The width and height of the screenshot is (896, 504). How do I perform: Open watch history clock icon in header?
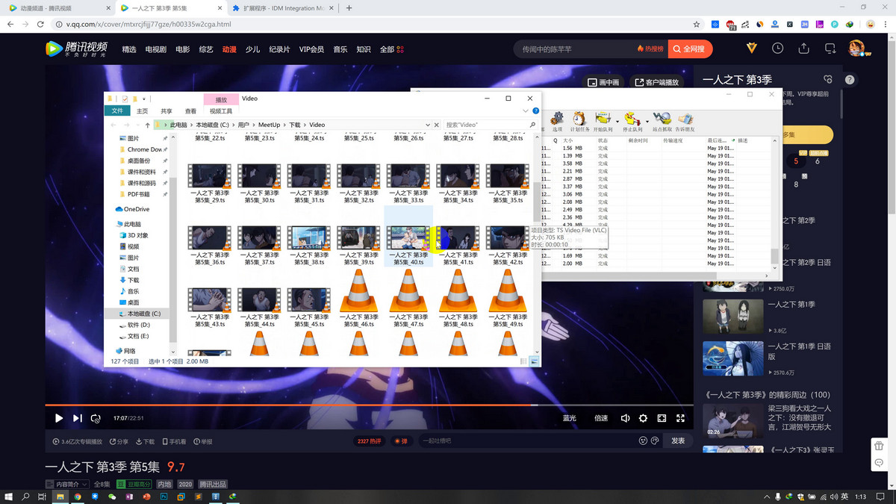[x=778, y=49]
